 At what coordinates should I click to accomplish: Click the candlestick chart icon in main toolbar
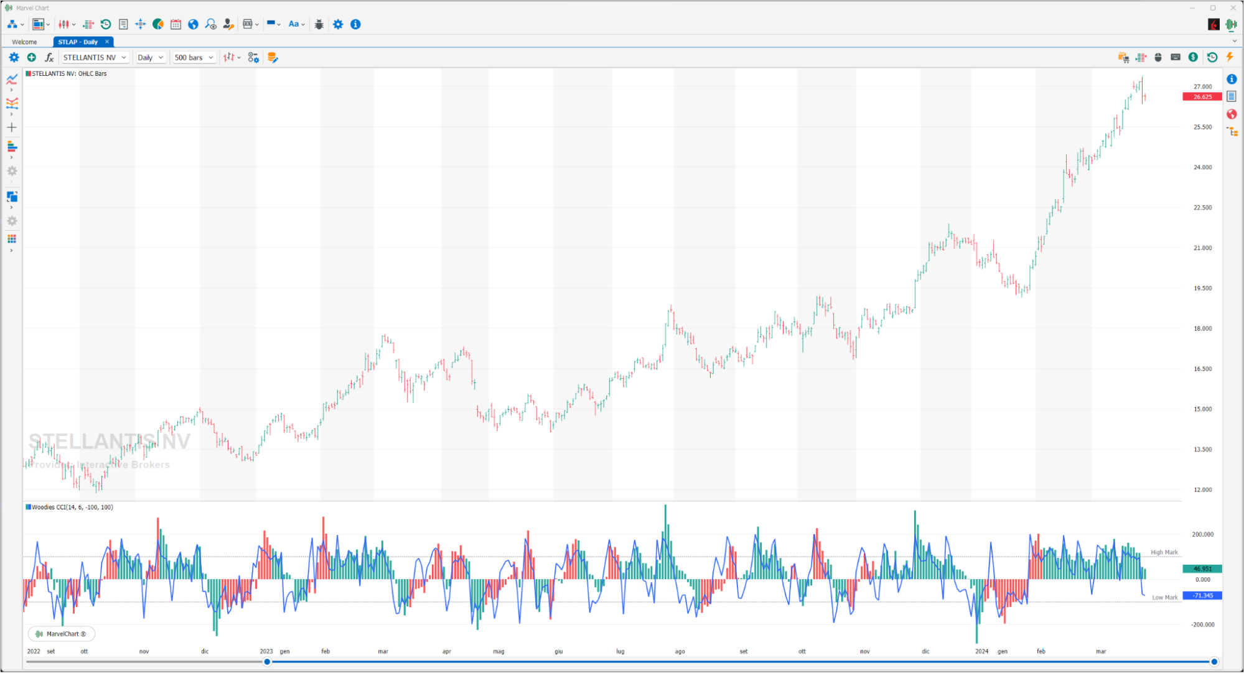(x=63, y=24)
